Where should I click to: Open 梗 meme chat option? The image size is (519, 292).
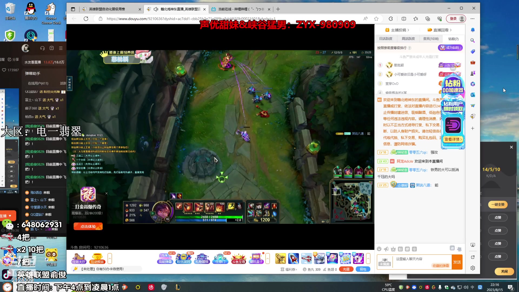(x=407, y=249)
